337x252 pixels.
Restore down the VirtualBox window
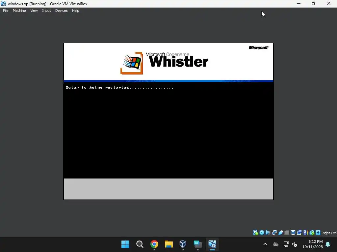(x=314, y=4)
